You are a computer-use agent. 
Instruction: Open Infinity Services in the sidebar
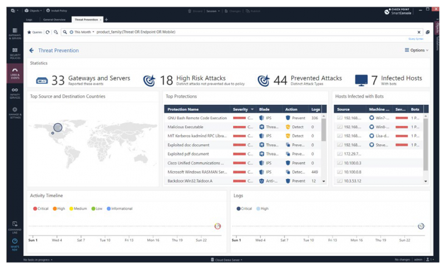pyautogui.click(x=15, y=93)
